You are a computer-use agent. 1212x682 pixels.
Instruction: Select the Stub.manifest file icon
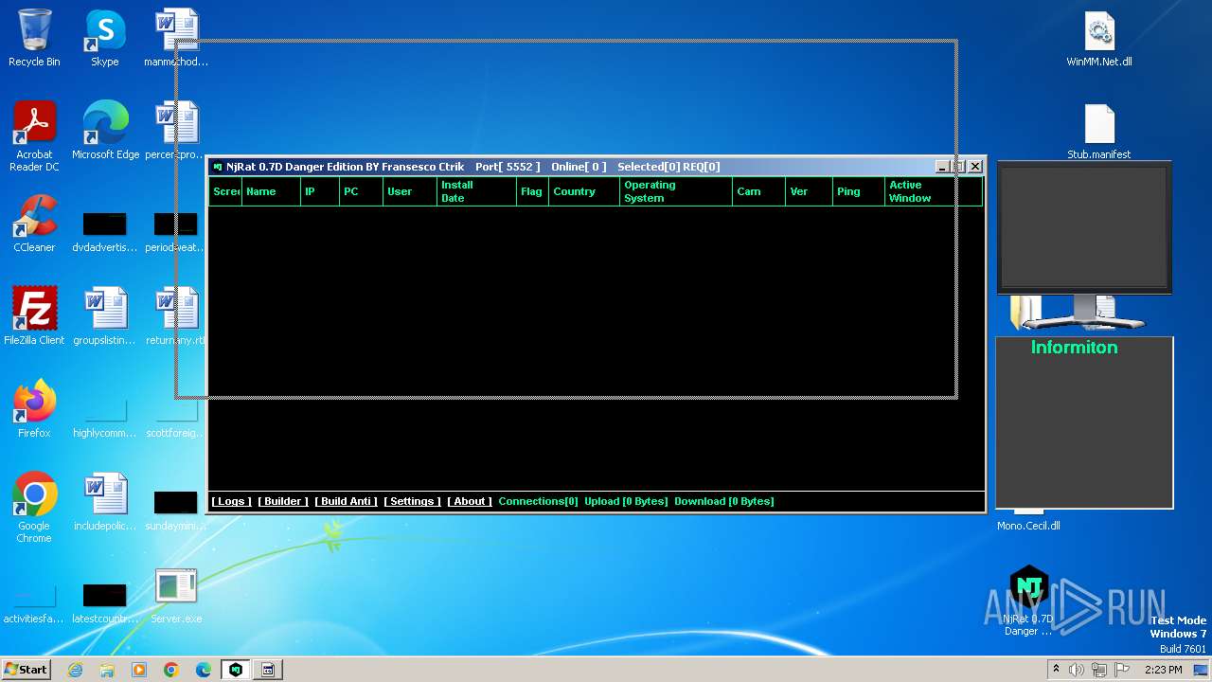tap(1099, 132)
